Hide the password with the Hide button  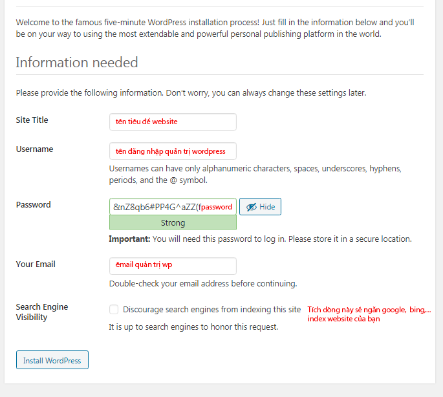coord(260,206)
